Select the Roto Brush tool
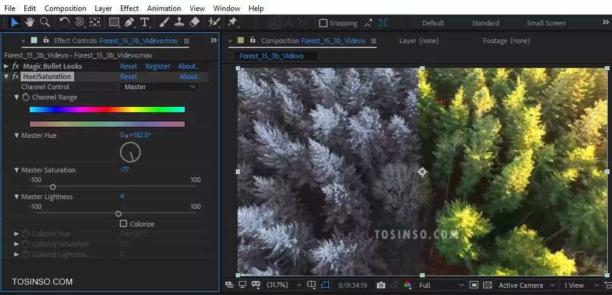 point(214,22)
